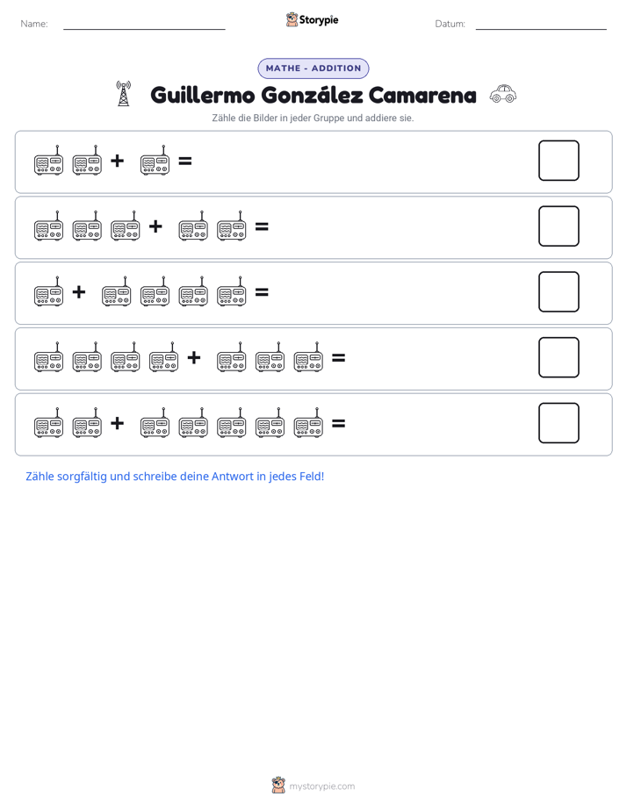Open the mystorypie.com footer link
The image size is (627, 811).
[321, 786]
